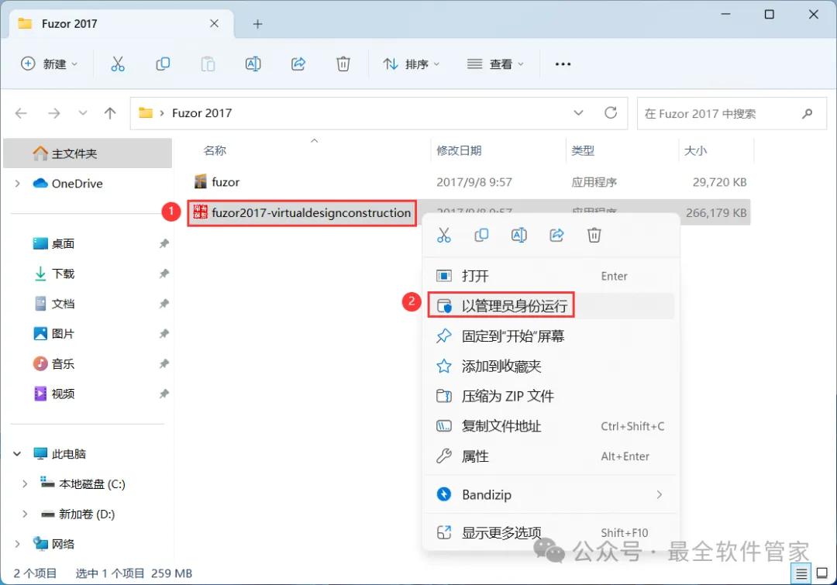The image size is (837, 585).
Task: Open recent locations dropdown arrow
Action: click(83, 113)
